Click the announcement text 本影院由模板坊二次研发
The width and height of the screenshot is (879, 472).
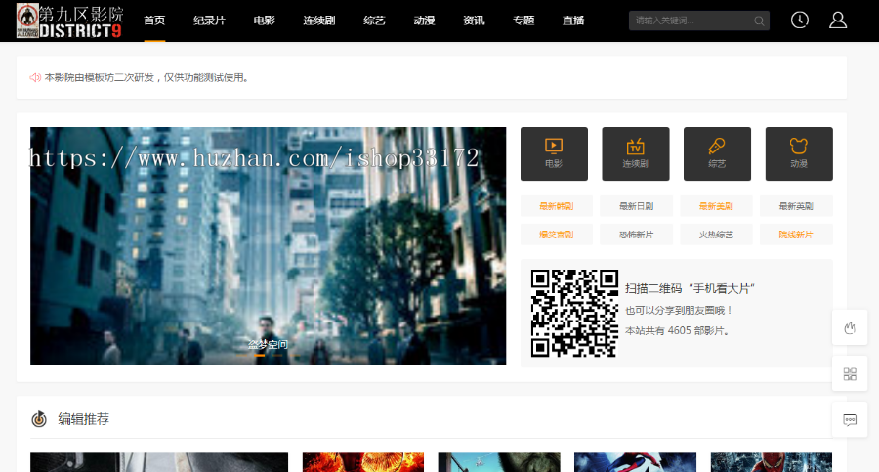coord(146,77)
